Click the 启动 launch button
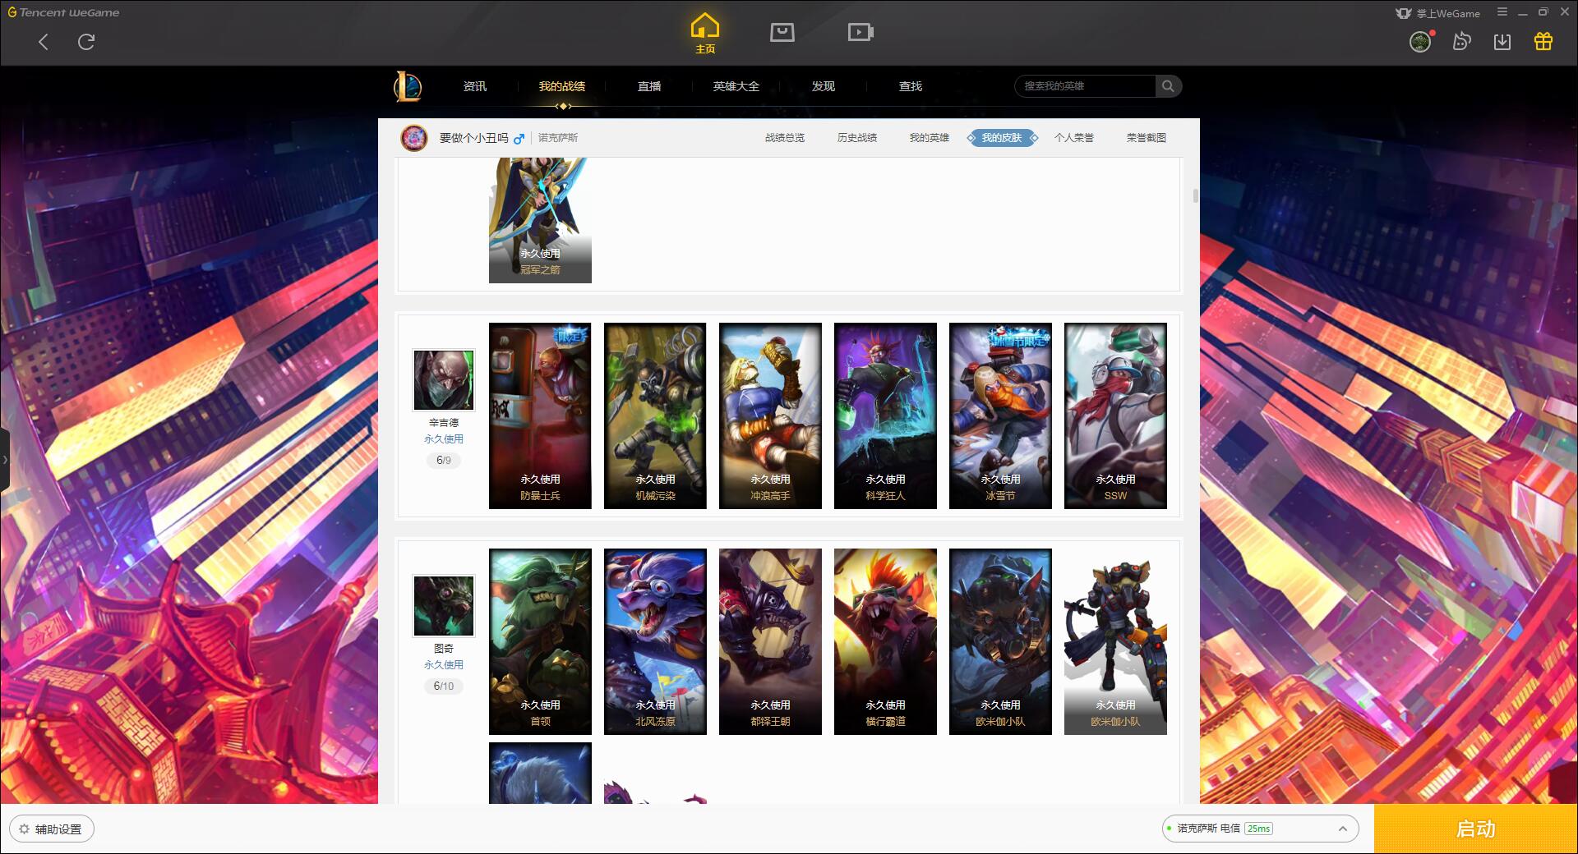This screenshot has width=1578, height=854. [x=1476, y=829]
